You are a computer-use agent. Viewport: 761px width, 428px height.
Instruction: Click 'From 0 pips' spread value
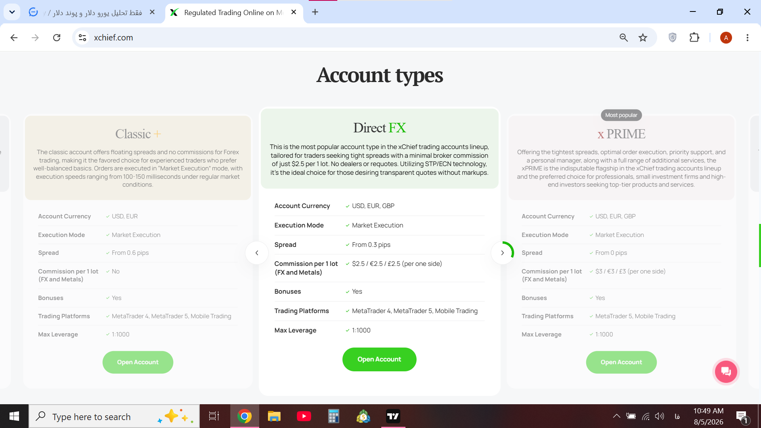click(x=611, y=253)
